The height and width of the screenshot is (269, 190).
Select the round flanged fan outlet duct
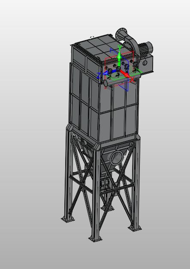pyautogui.click(x=122, y=34)
